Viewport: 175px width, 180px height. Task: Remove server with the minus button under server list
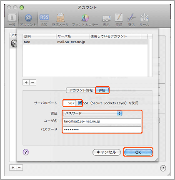[32, 82]
